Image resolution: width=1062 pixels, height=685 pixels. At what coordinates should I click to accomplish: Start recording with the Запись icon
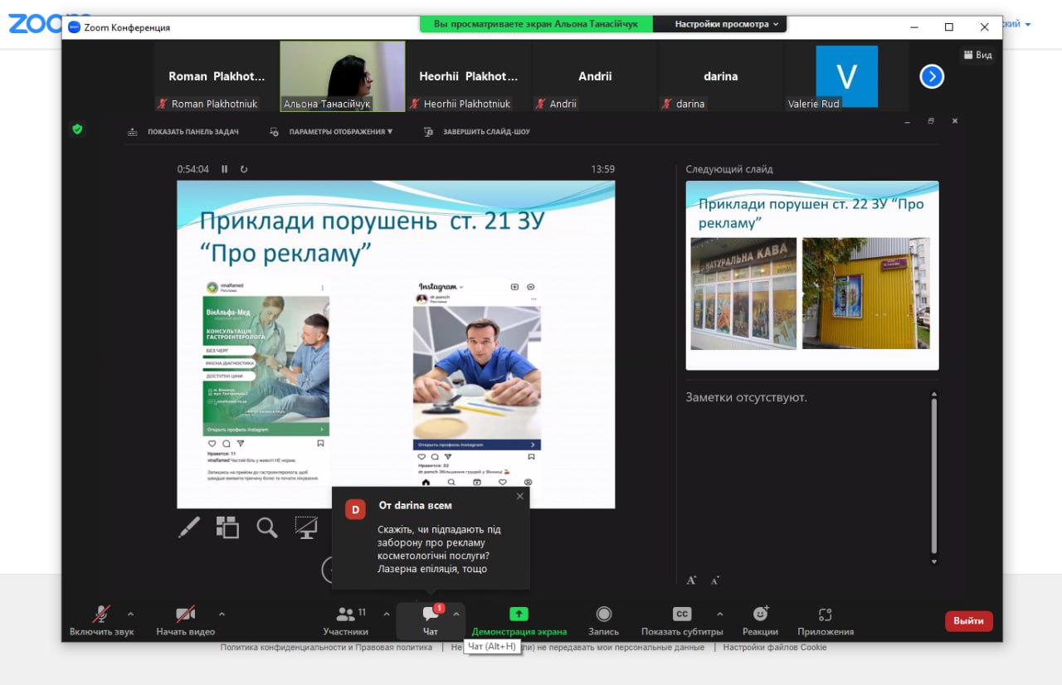[603, 615]
